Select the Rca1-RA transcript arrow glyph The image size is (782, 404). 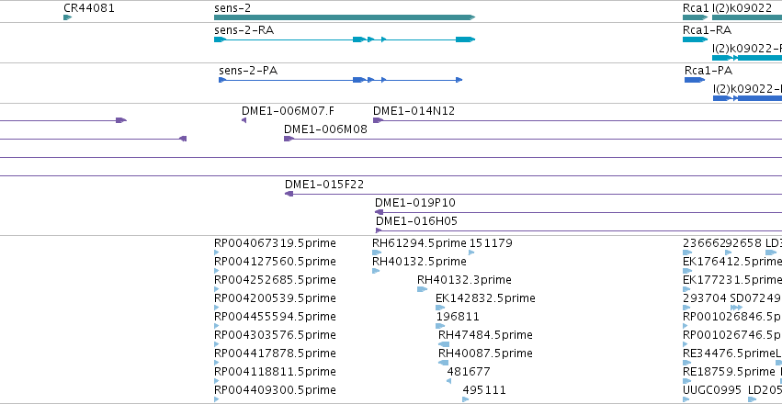pos(696,39)
